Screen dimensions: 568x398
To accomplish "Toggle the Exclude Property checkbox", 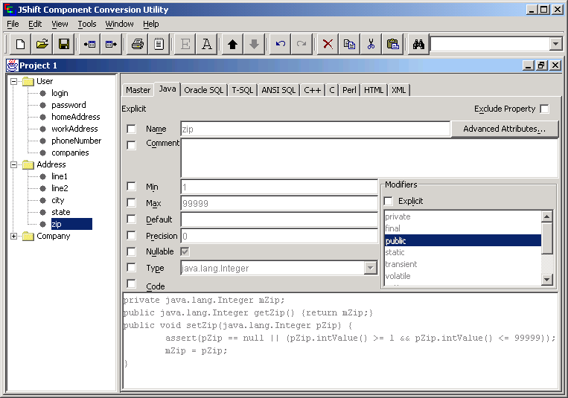I will [x=544, y=109].
